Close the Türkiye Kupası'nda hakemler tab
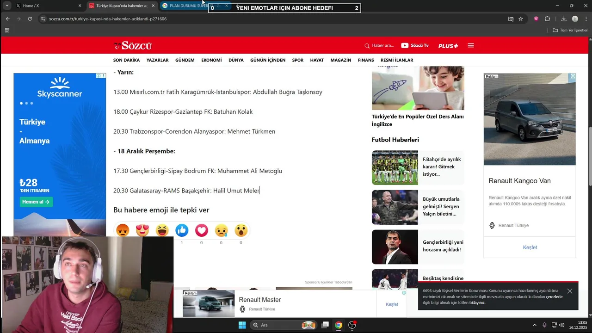592x333 pixels. [153, 6]
